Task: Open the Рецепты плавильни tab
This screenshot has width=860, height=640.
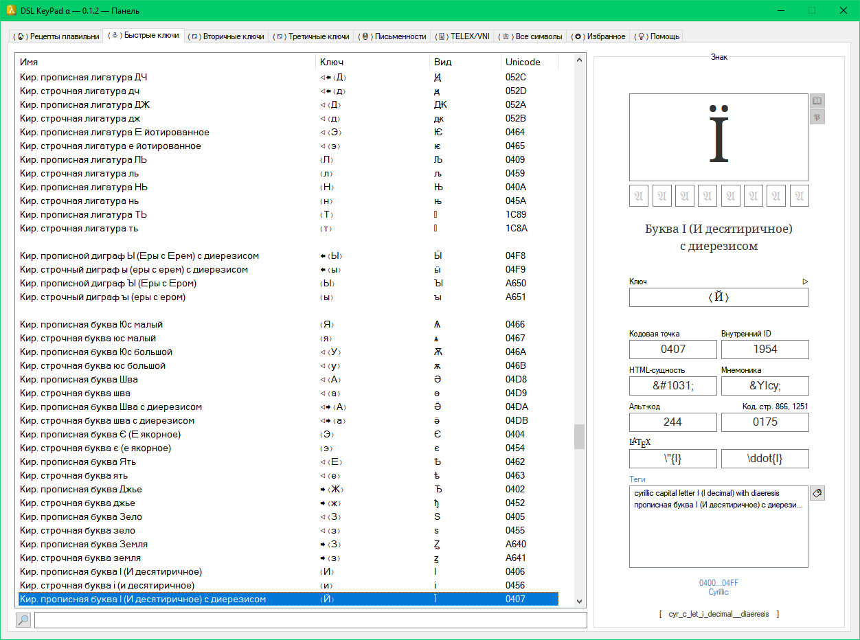Action: (x=56, y=36)
